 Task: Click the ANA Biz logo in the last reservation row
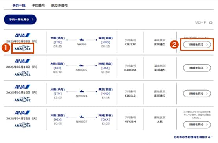click(22, 125)
